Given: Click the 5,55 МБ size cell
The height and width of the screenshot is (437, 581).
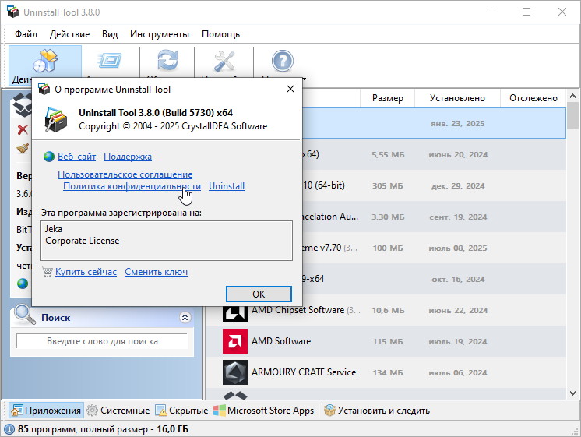Looking at the screenshot, I should click(388, 154).
